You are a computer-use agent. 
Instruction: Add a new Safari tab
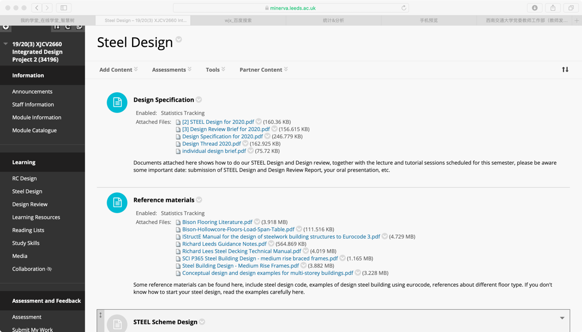(x=577, y=20)
